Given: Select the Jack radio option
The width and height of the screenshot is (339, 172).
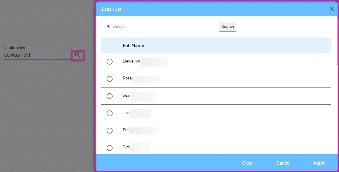Looking at the screenshot, I should (110, 113).
